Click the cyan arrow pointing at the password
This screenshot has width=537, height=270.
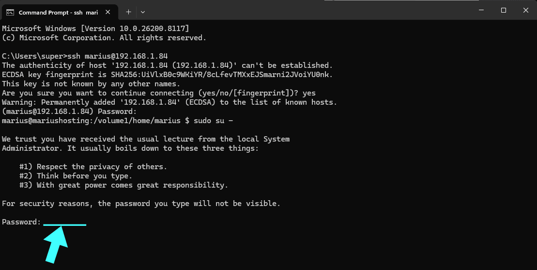57,245
